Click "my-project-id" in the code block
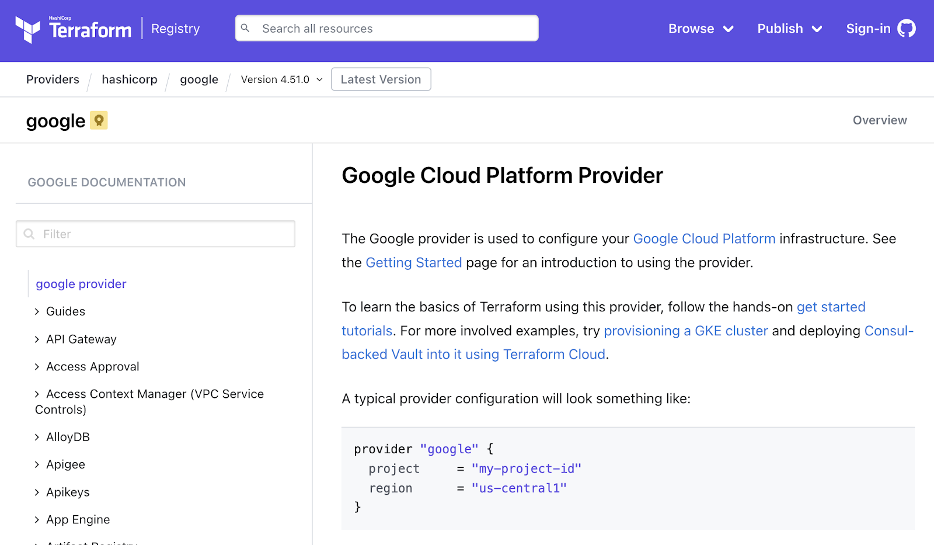The image size is (934, 545). point(526,468)
